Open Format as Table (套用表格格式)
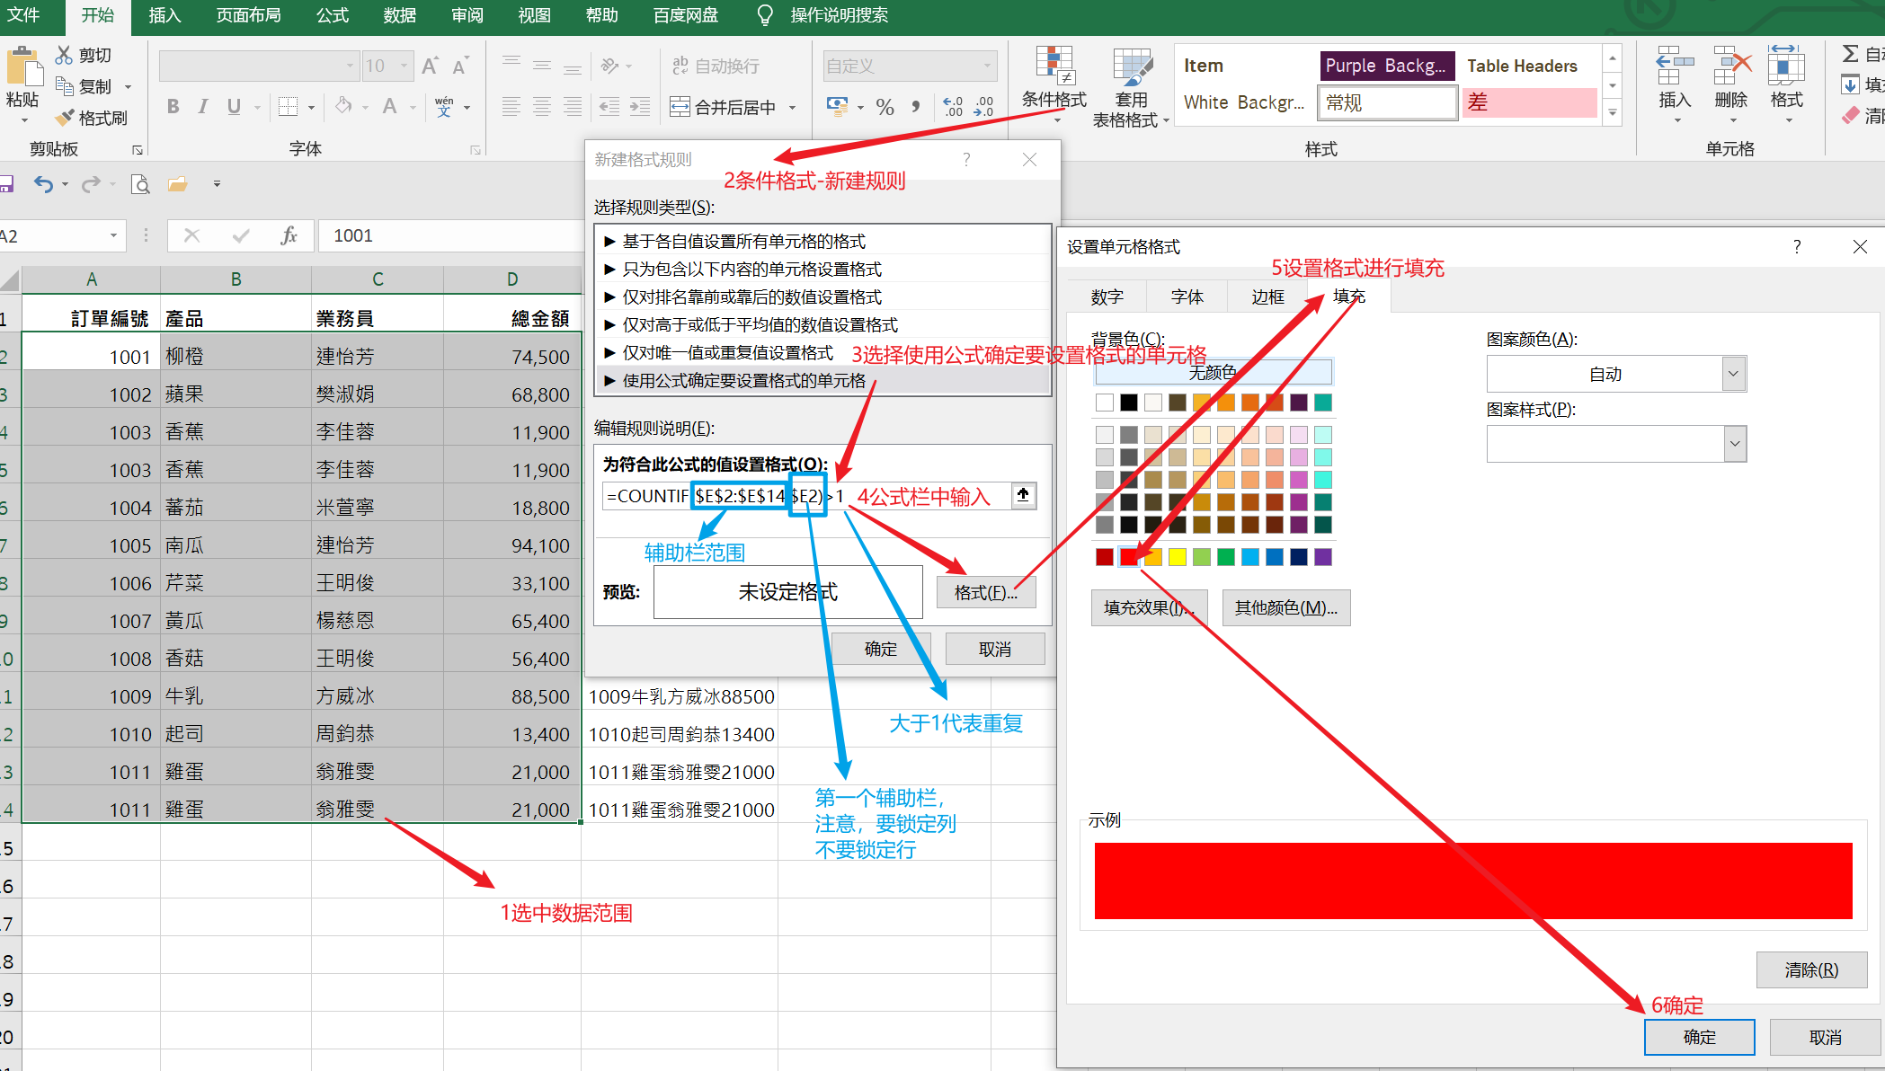 pos(1131,87)
